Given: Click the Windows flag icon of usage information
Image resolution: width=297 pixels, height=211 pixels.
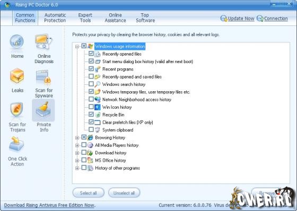Looking at the screenshot, I should 90,47.
